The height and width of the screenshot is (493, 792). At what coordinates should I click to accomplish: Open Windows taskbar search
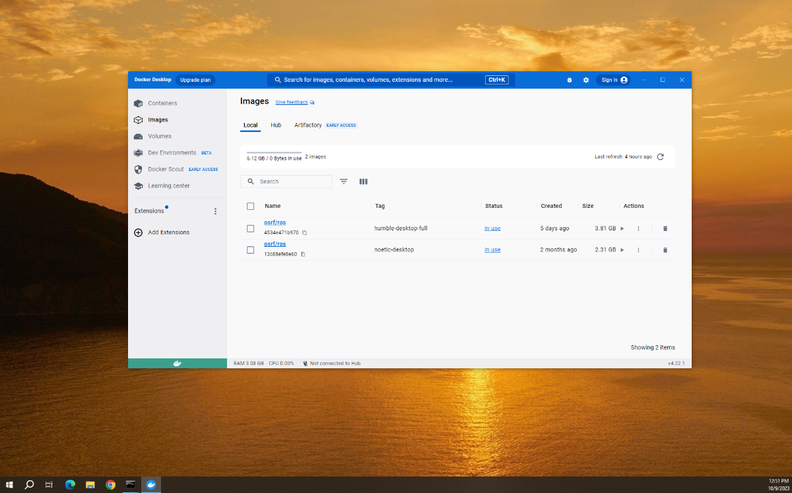click(x=29, y=485)
